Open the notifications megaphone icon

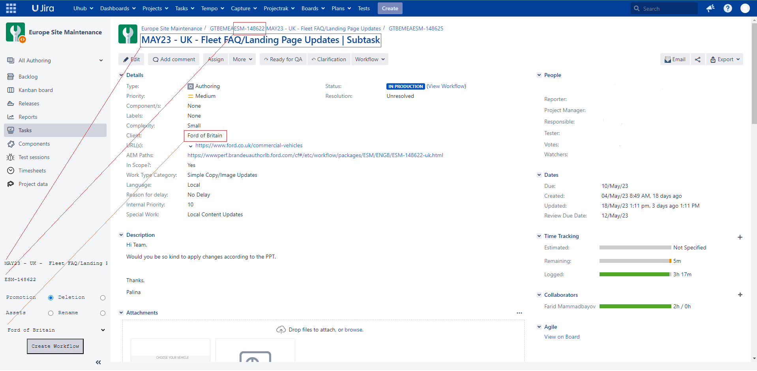coord(710,8)
